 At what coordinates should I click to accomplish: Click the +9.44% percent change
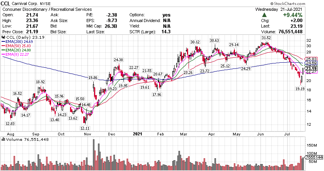click(x=293, y=15)
